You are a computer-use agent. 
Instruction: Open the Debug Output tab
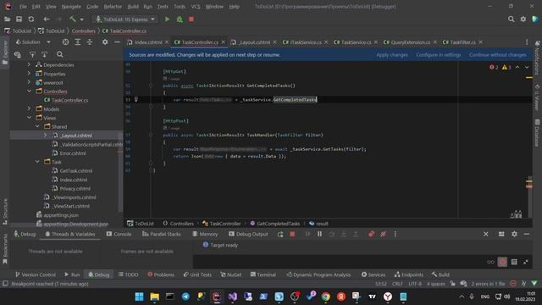(x=248, y=234)
